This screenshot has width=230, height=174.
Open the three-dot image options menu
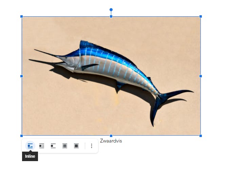pyautogui.click(x=92, y=146)
